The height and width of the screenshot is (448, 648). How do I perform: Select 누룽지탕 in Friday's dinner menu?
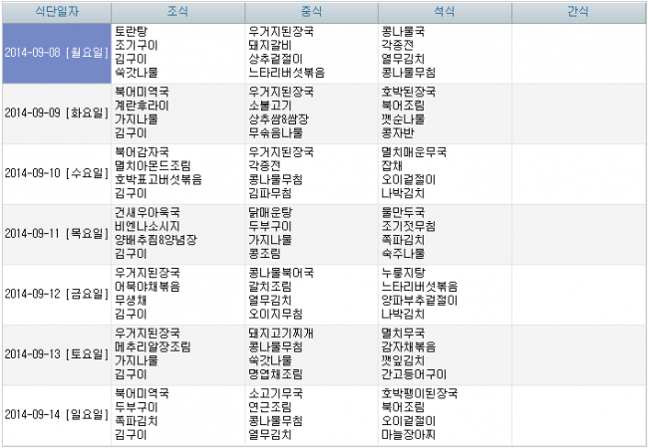pyautogui.click(x=403, y=273)
